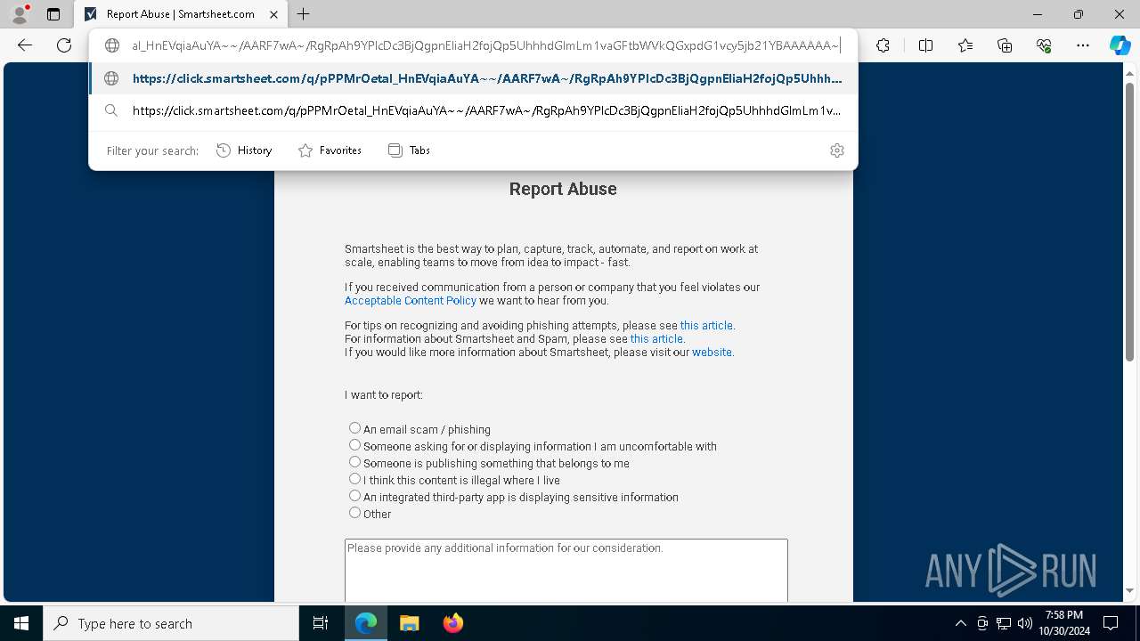Screen dimensions: 1140x641
Task: Select the 'Other' report option
Action: (354, 513)
